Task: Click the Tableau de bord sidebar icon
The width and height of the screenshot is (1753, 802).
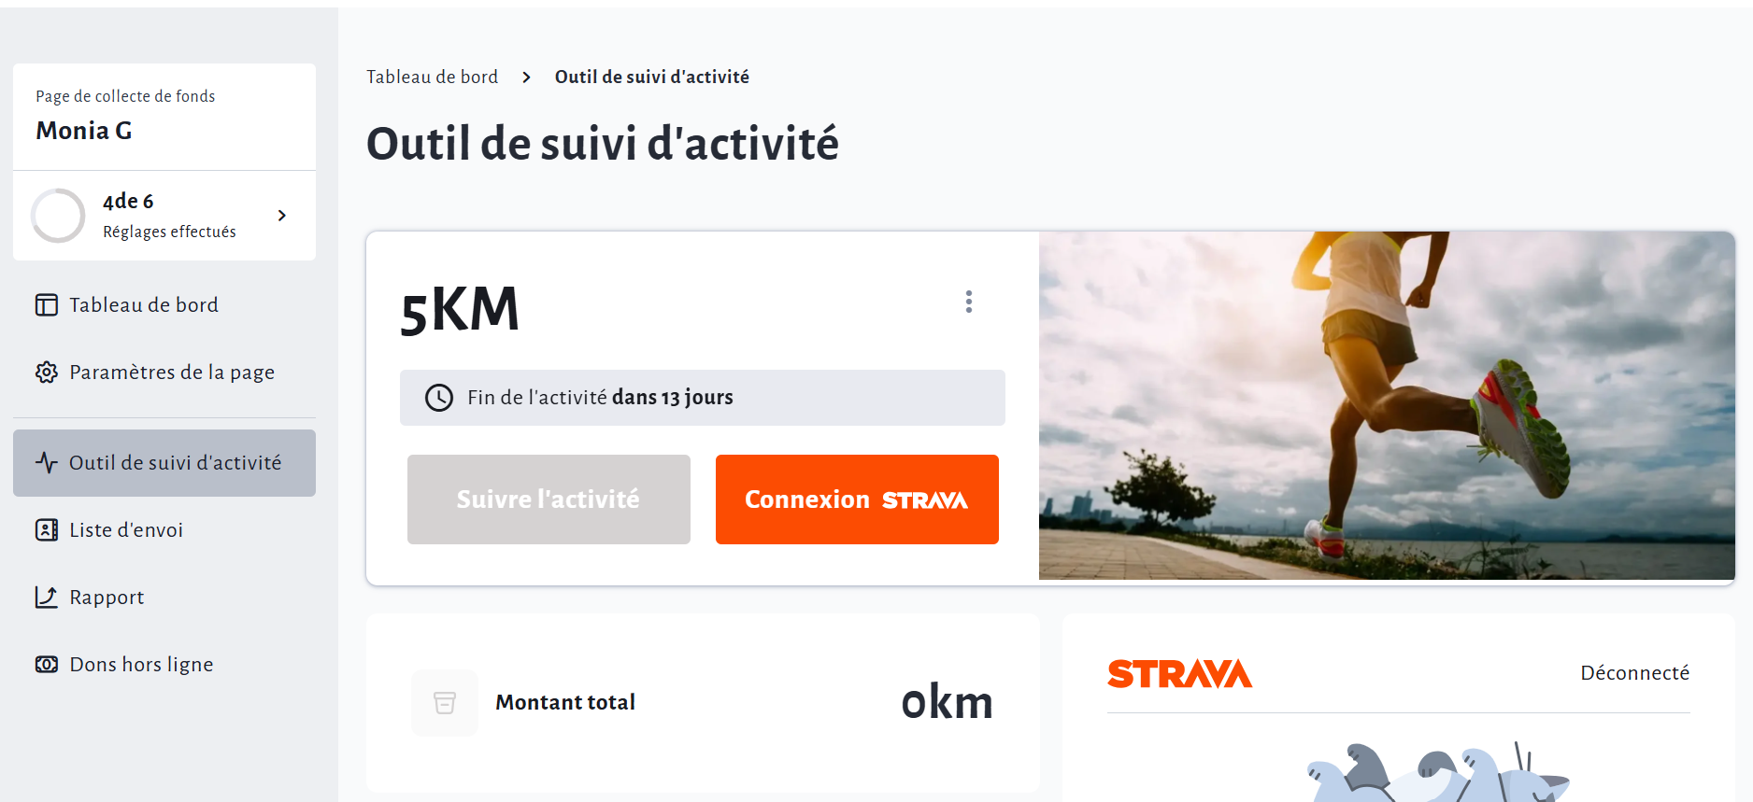Action: coord(47,305)
